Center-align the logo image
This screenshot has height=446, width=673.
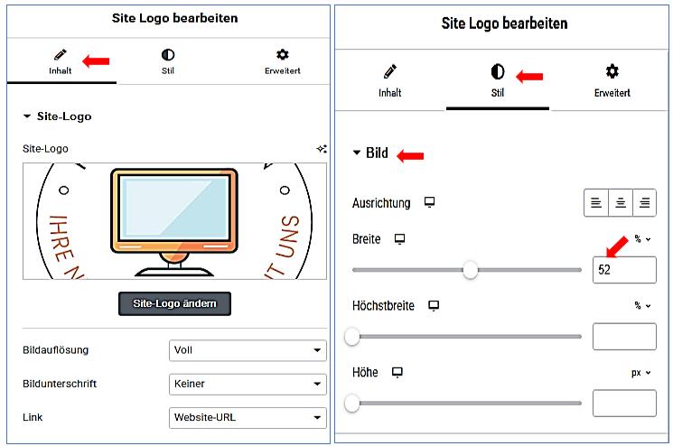pyautogui.click(x=621, y=203)
